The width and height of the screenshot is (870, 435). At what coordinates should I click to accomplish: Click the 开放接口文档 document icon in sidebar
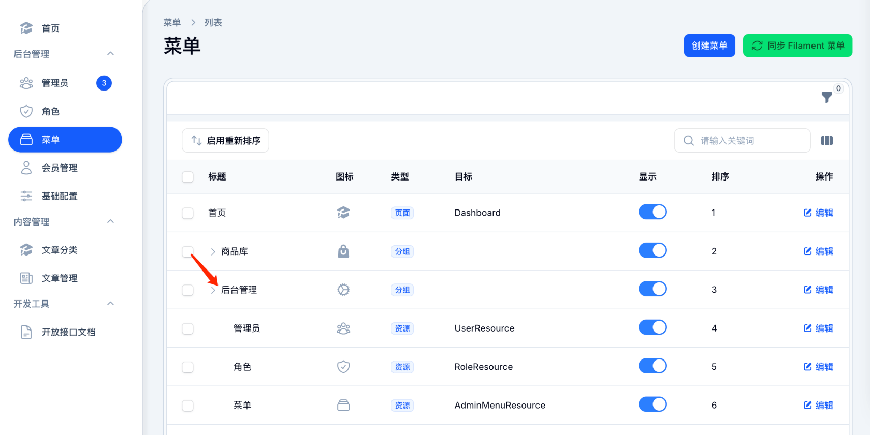click(26, 332)
